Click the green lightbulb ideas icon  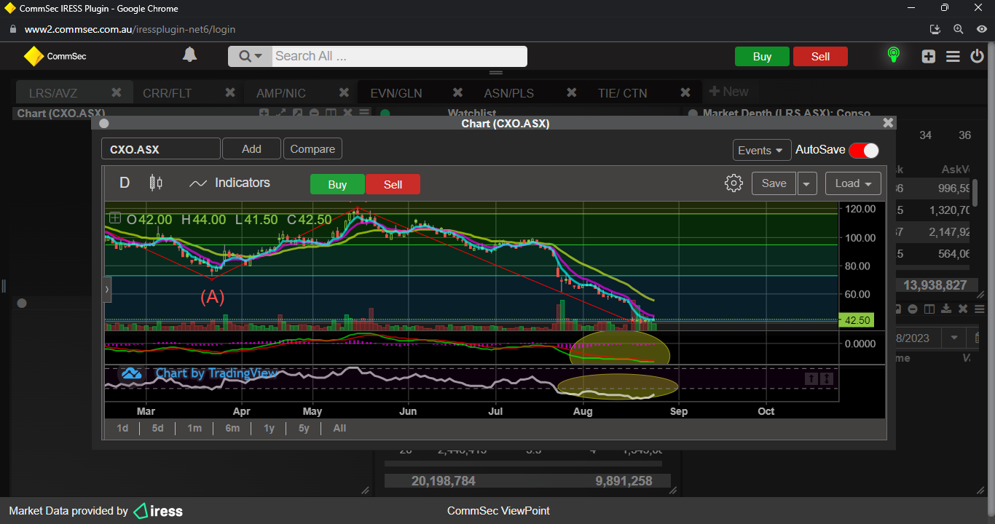[893, 55]
